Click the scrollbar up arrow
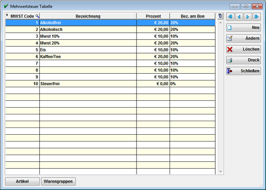266x190 pixels. [x=220, y=22]
